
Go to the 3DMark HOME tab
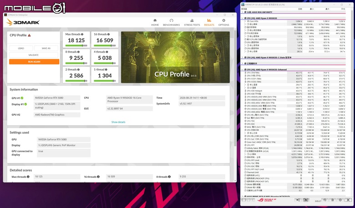click(x=155, y=22)
